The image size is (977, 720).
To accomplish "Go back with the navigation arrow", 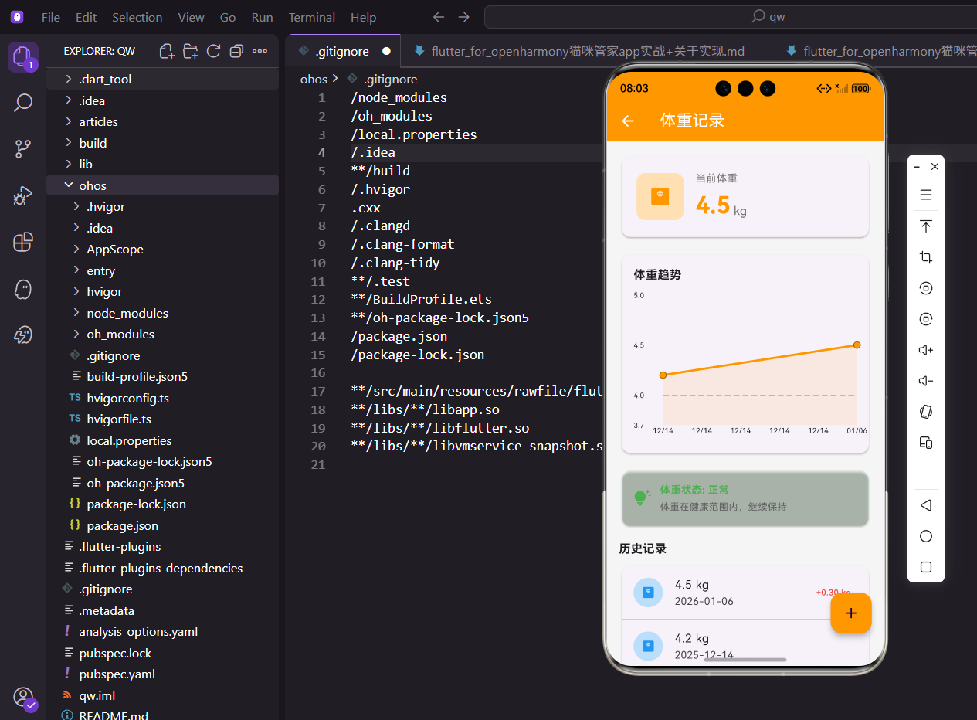I will [x=439, y=17].
